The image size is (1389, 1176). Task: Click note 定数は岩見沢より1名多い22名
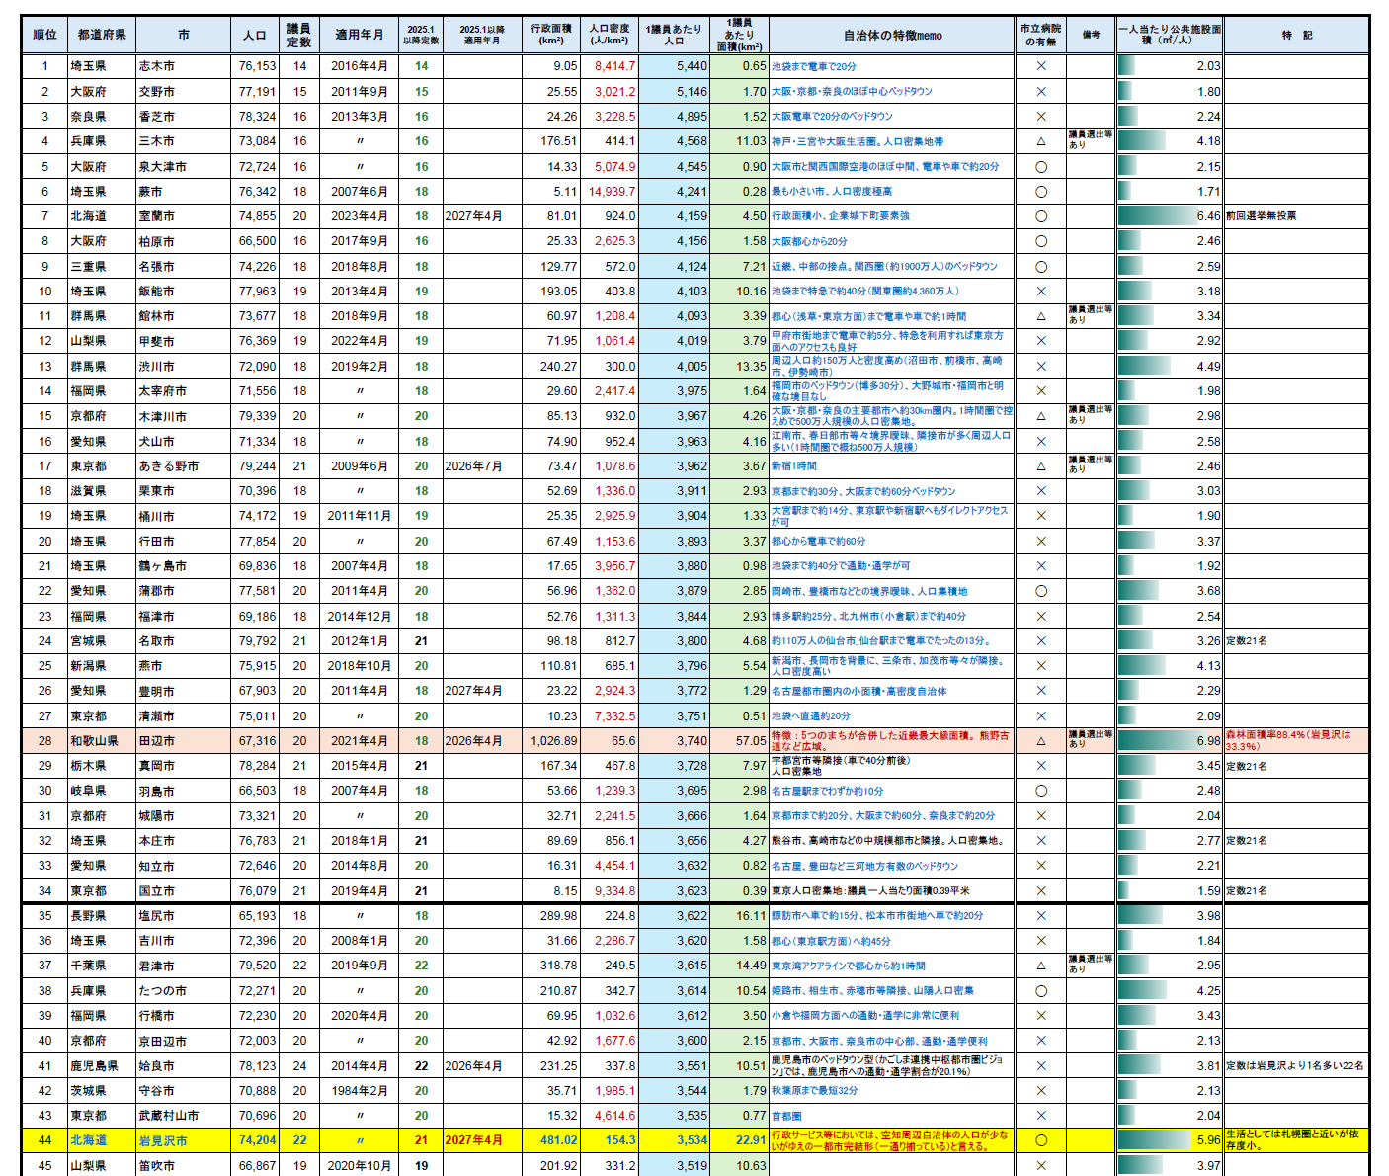click(x=1295, y=1066)
